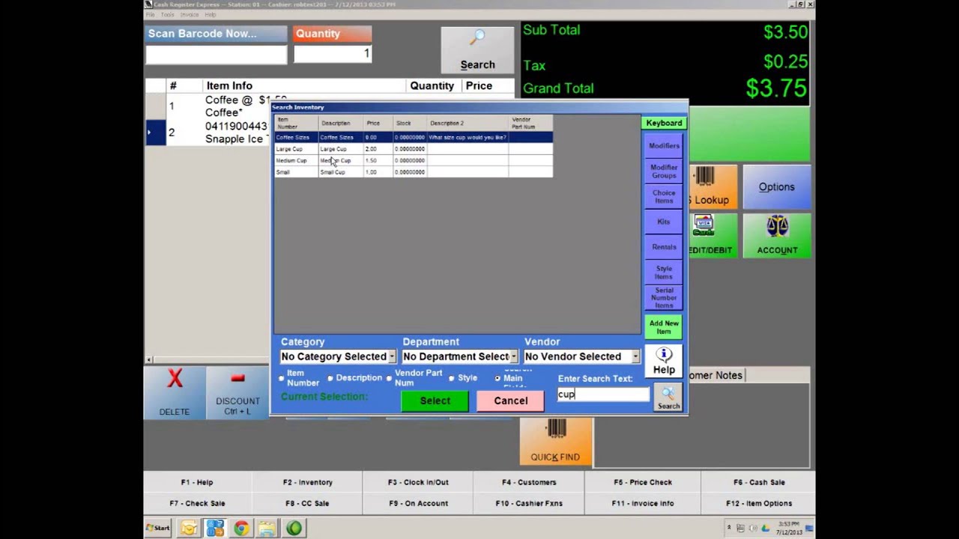Click Search magnifier beside search text box

668,398
